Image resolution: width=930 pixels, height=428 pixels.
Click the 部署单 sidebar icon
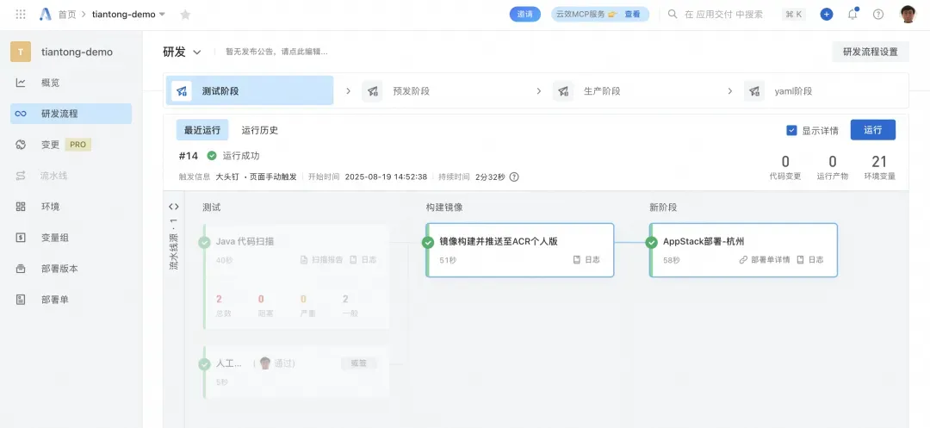(x=21, y=300)
